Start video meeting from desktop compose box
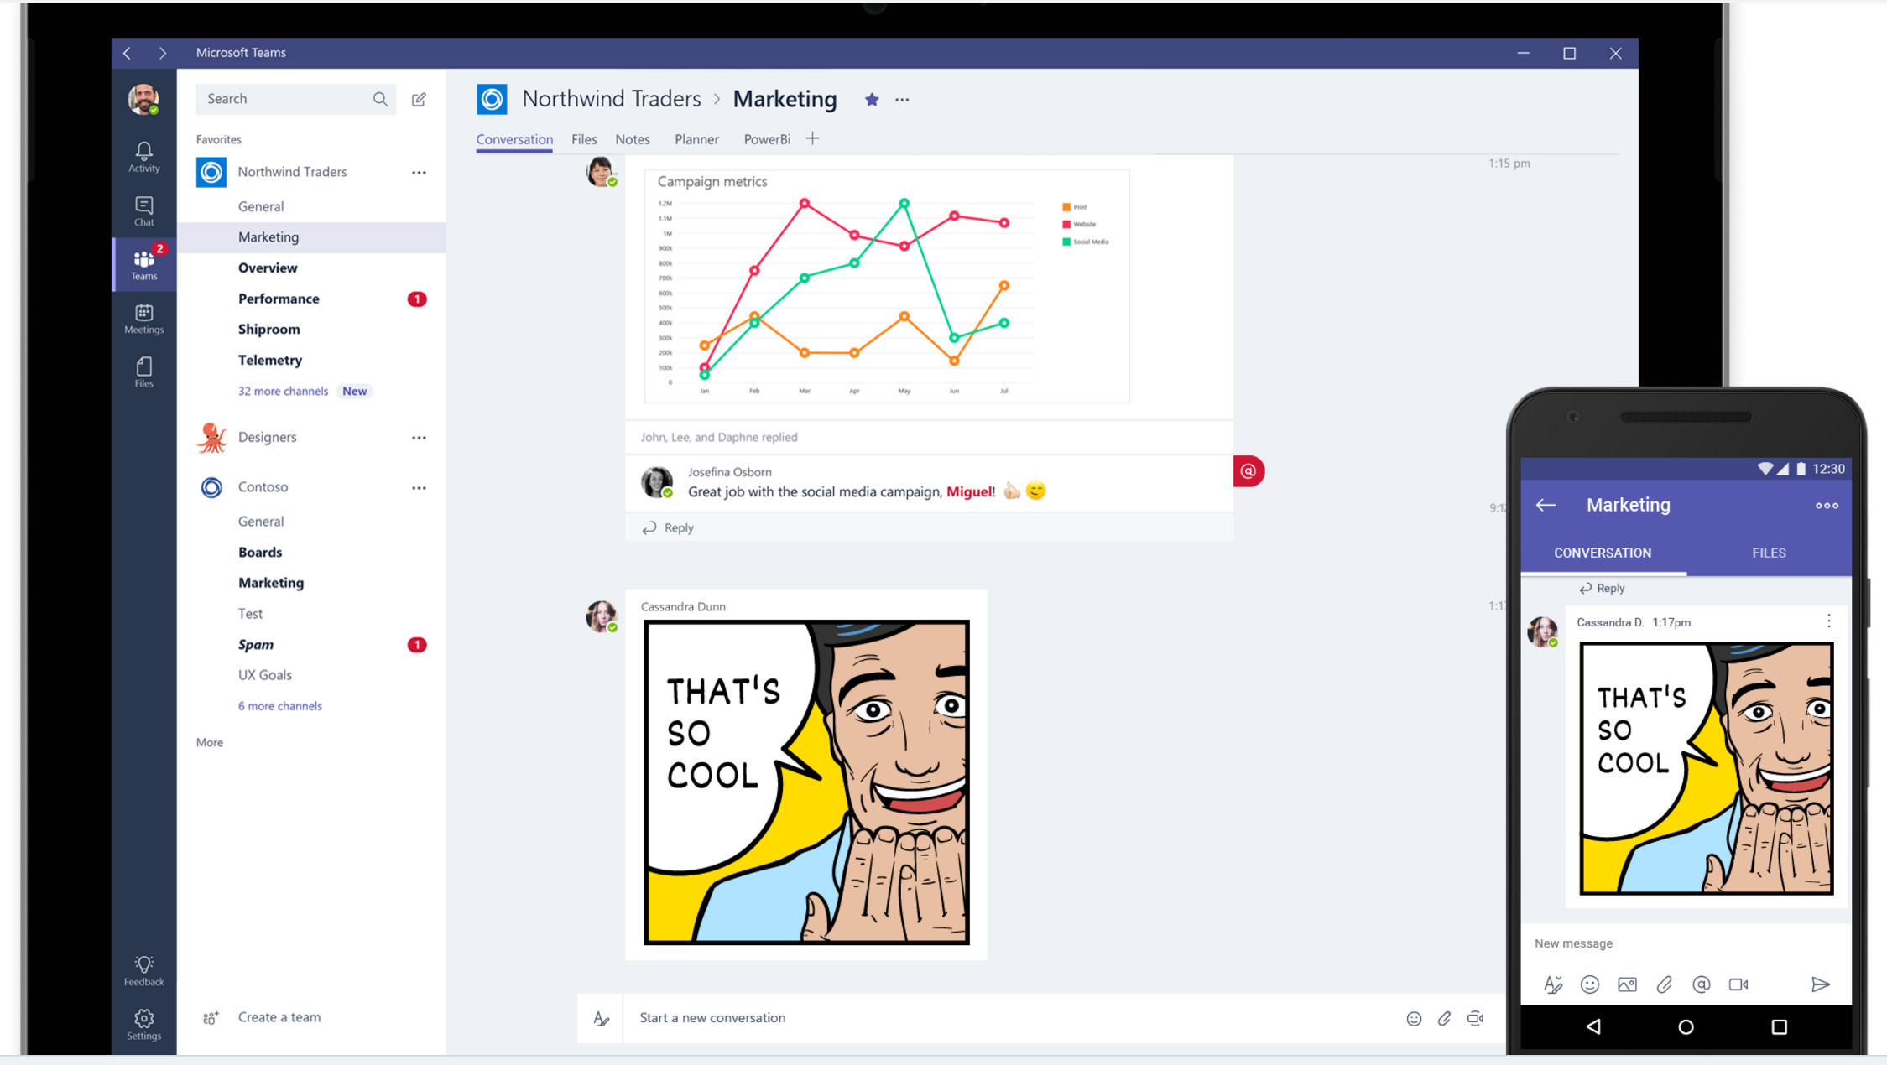Viewport: 1887px width, 1065px height. 1476,1018
